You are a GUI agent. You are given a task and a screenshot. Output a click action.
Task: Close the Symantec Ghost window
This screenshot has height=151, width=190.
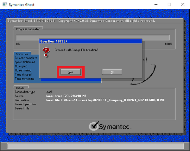pos(183,5)
